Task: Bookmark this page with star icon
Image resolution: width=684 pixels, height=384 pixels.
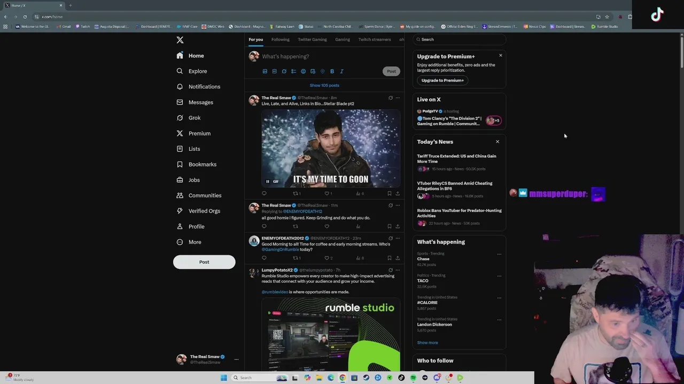Action: tap(607, 17)
